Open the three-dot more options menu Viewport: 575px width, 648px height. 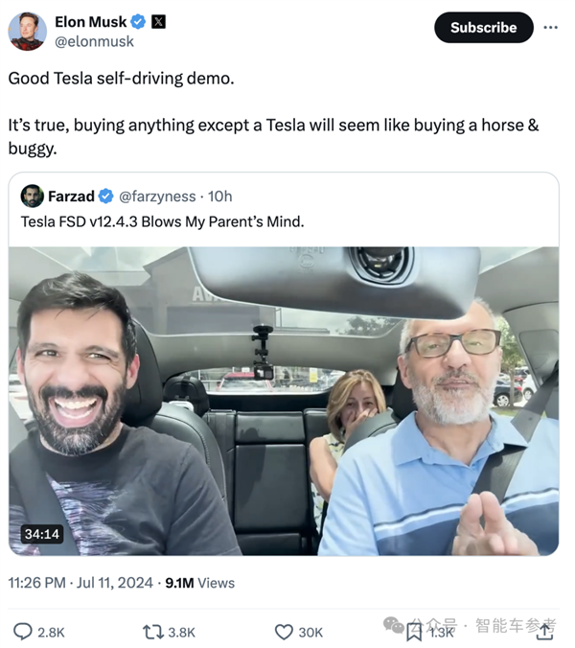click(550, 28)
